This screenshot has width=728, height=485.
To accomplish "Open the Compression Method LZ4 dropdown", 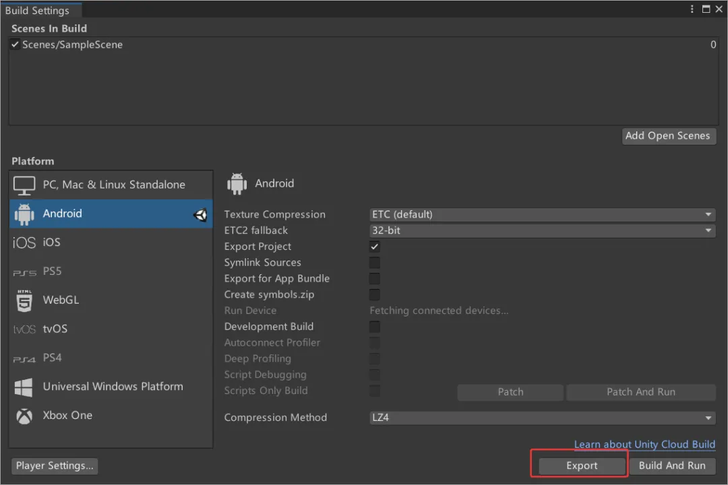I will [x=542, y=418].
